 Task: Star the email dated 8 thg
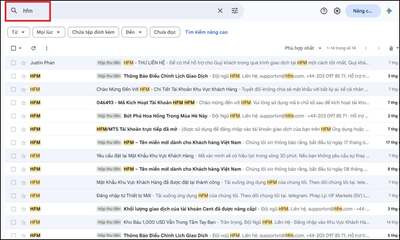tap(24, 169)
